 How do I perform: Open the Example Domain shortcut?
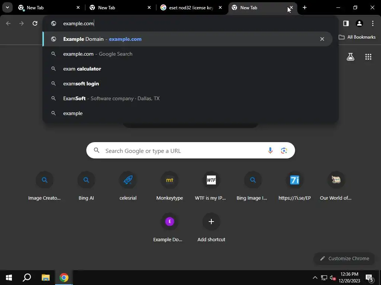click(170, 227)
